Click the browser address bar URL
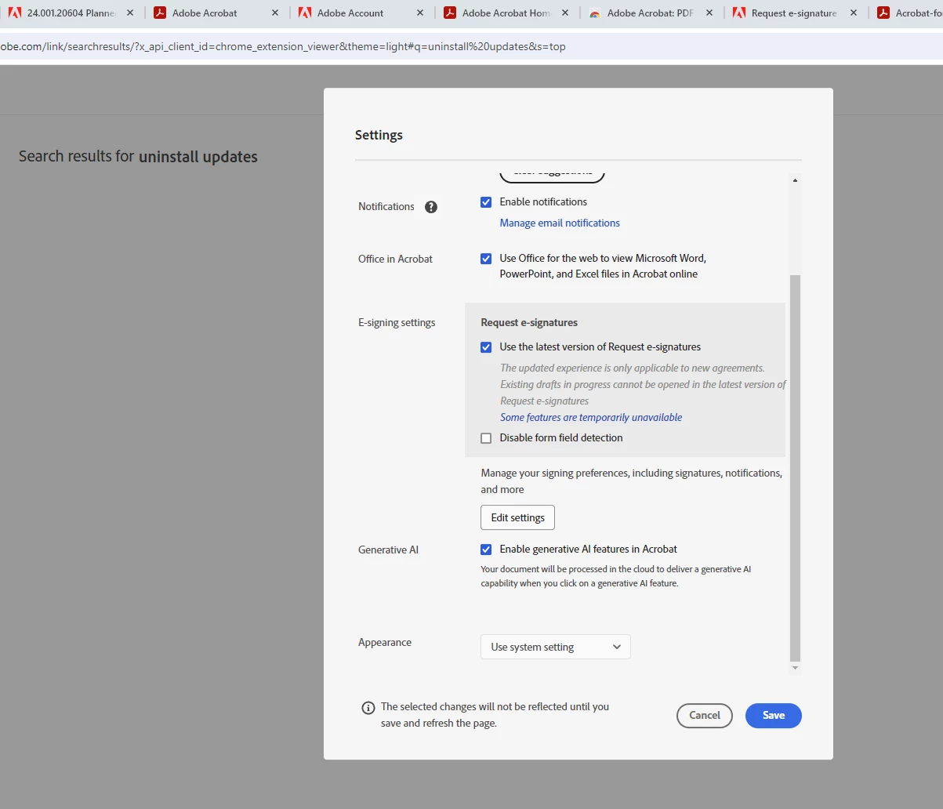 click(283, 46)
